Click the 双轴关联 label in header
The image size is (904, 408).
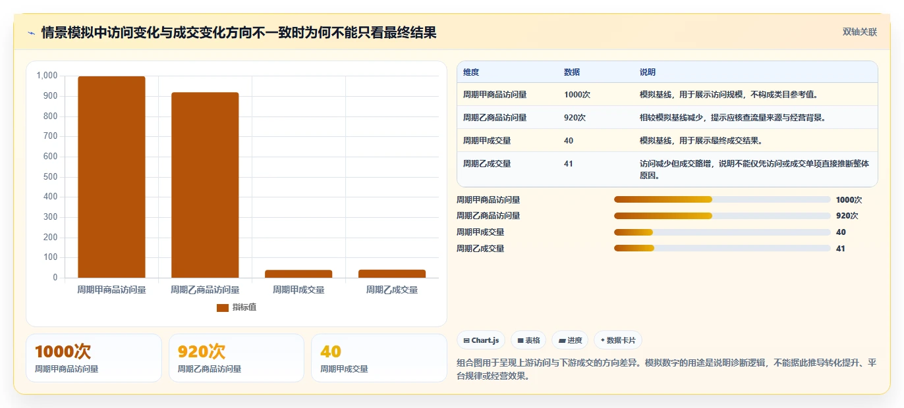click(860, 32)
